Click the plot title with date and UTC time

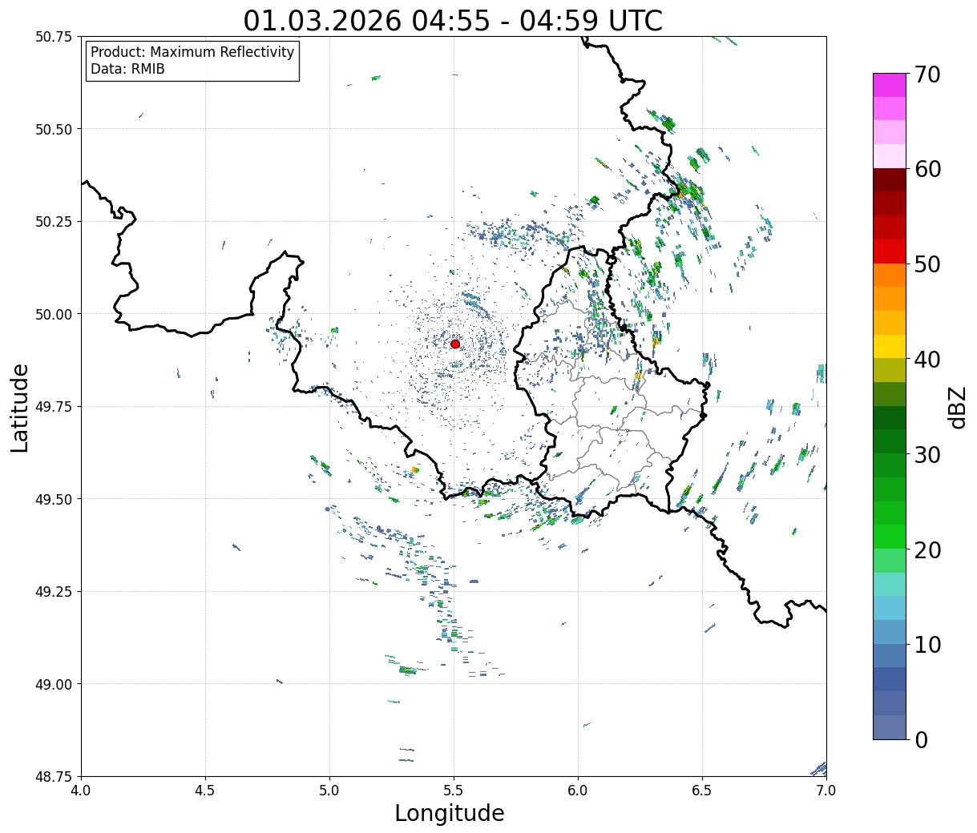tap(453, 20)
